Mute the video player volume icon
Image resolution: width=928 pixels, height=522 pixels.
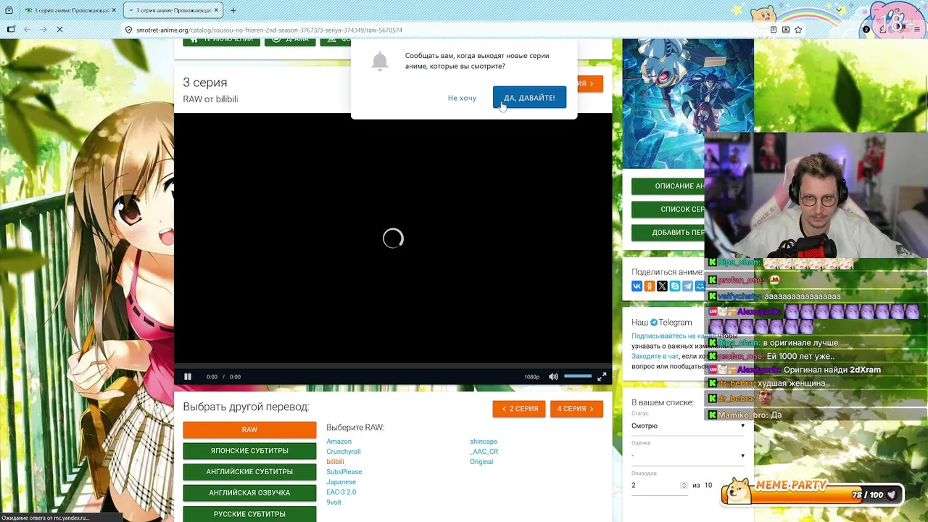pos(553,377)
